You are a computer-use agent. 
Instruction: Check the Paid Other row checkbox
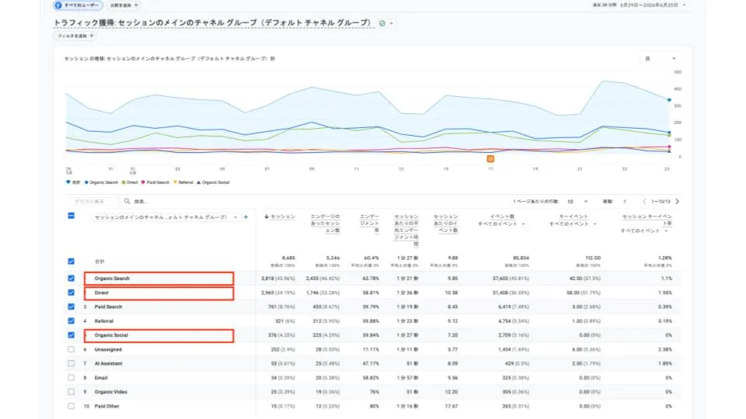click(x=71, y=406)
